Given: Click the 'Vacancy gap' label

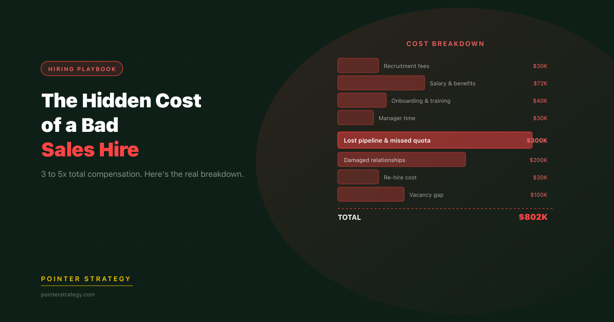Looking at the screenshot, I should click(x=426, y=195).
